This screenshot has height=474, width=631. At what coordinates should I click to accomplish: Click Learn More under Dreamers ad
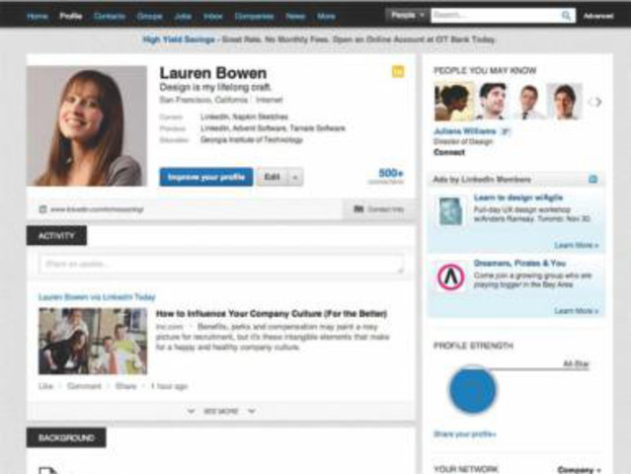(577, 311)
